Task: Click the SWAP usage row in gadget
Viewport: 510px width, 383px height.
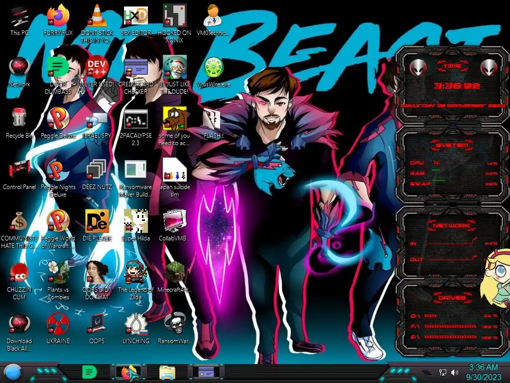Action: [x=454, y=184]
